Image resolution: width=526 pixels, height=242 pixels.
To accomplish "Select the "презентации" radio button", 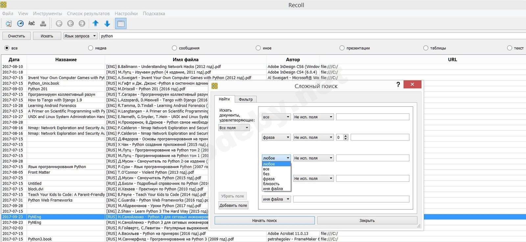I will click(342, 48).
